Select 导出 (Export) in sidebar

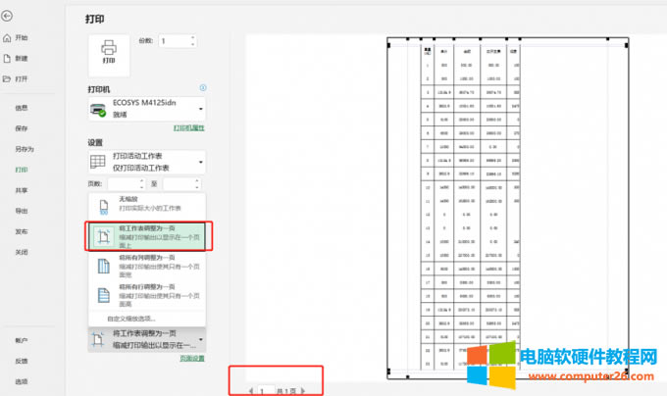pyautogui.click(x=22, y=211)
